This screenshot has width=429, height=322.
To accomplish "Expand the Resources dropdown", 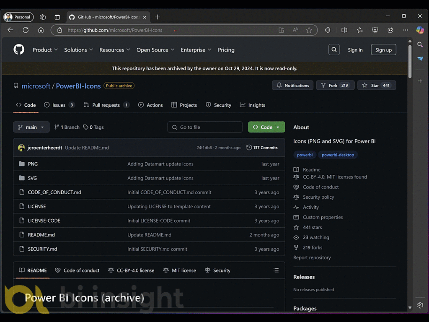I will (114, 50).
